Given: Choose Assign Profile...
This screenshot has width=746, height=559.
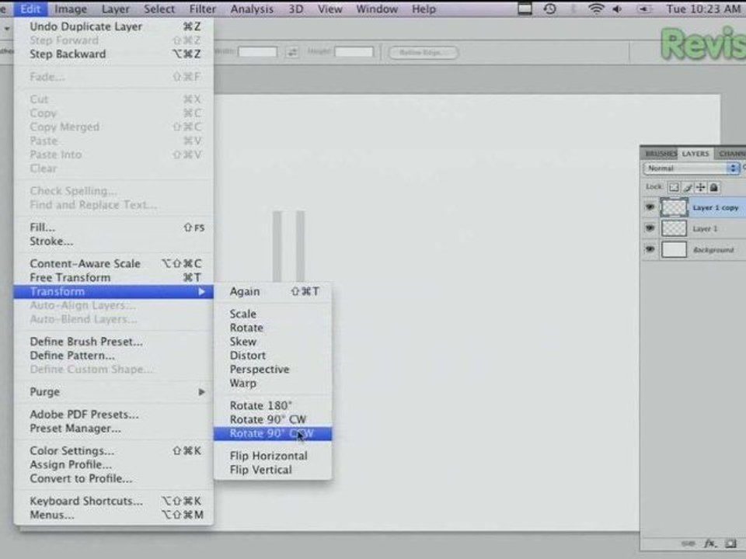Looking at the screenshot, I should 113,464.
